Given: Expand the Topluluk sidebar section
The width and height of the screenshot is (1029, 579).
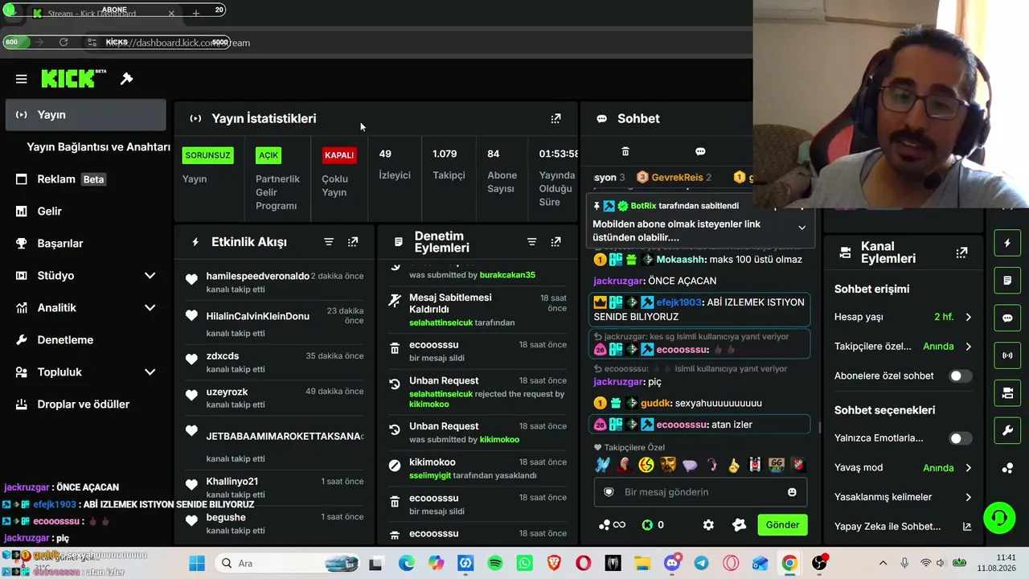Looking at the screenshot, I should click(150, 372).
